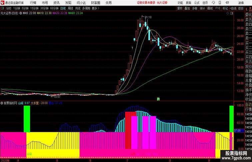
Task: Click the L tab in right panel
Action: pos(247,9)
